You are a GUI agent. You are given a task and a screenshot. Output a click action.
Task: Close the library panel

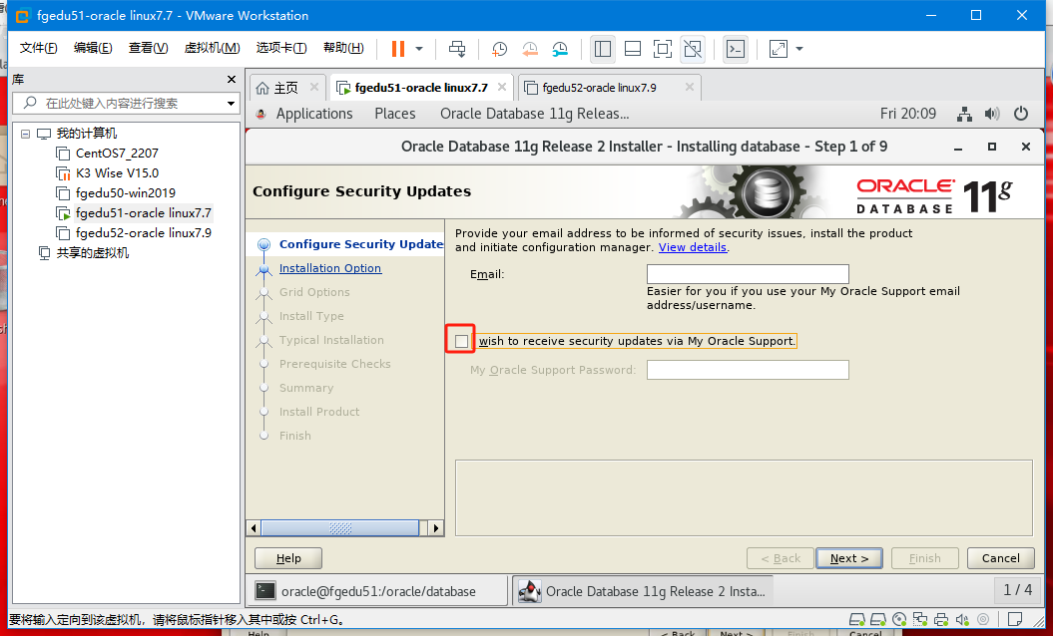(232, 79)
